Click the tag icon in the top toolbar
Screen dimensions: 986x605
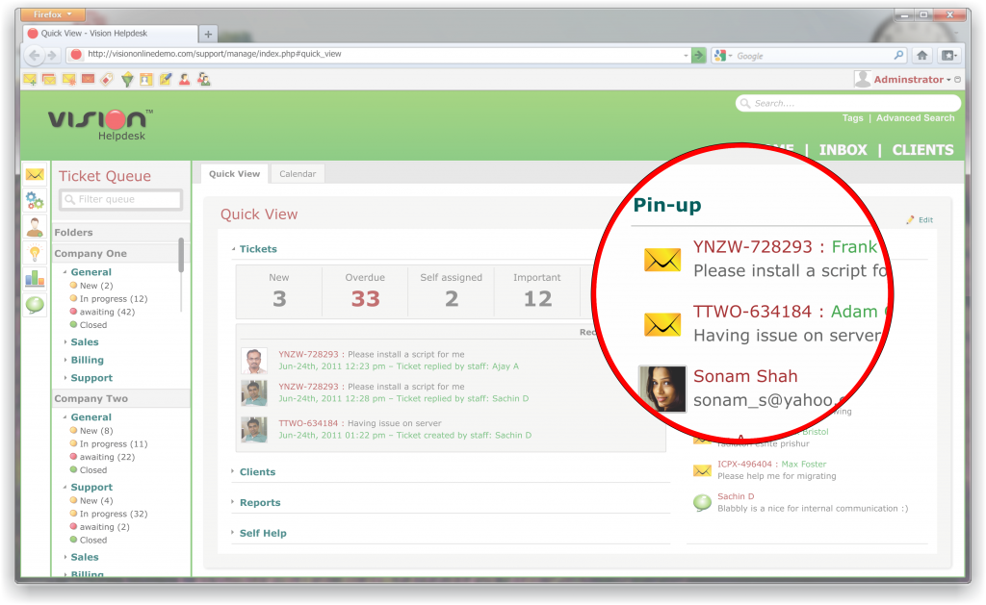[107, 80]
